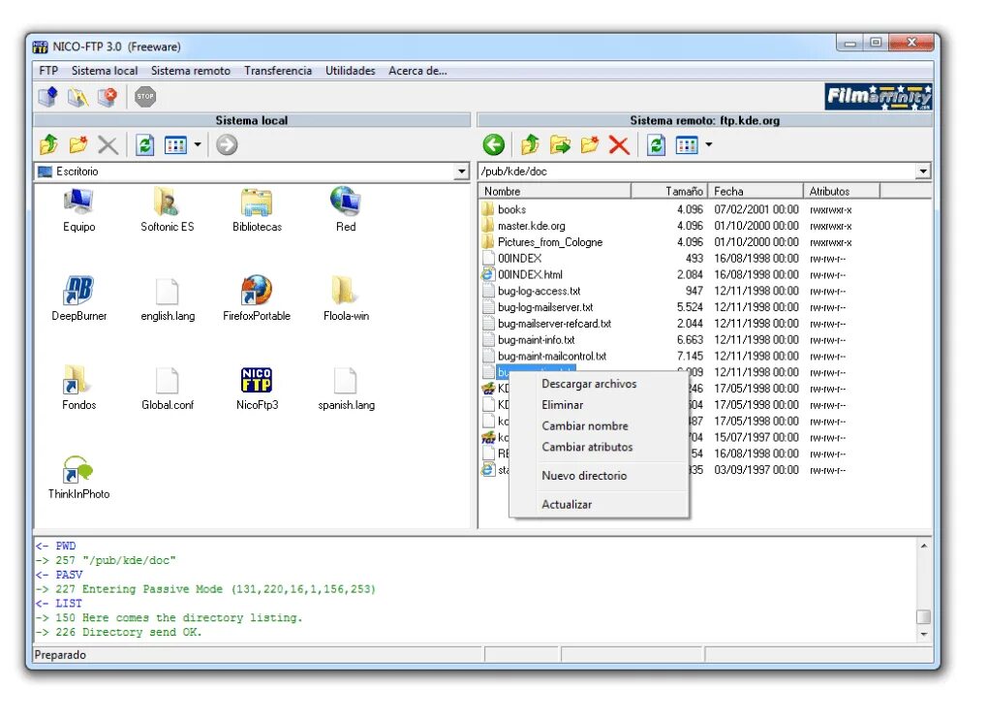Viewport: 988px width, 720px height.
Task: Open remote view mode dropdown arrow
Action: (709, 145)
